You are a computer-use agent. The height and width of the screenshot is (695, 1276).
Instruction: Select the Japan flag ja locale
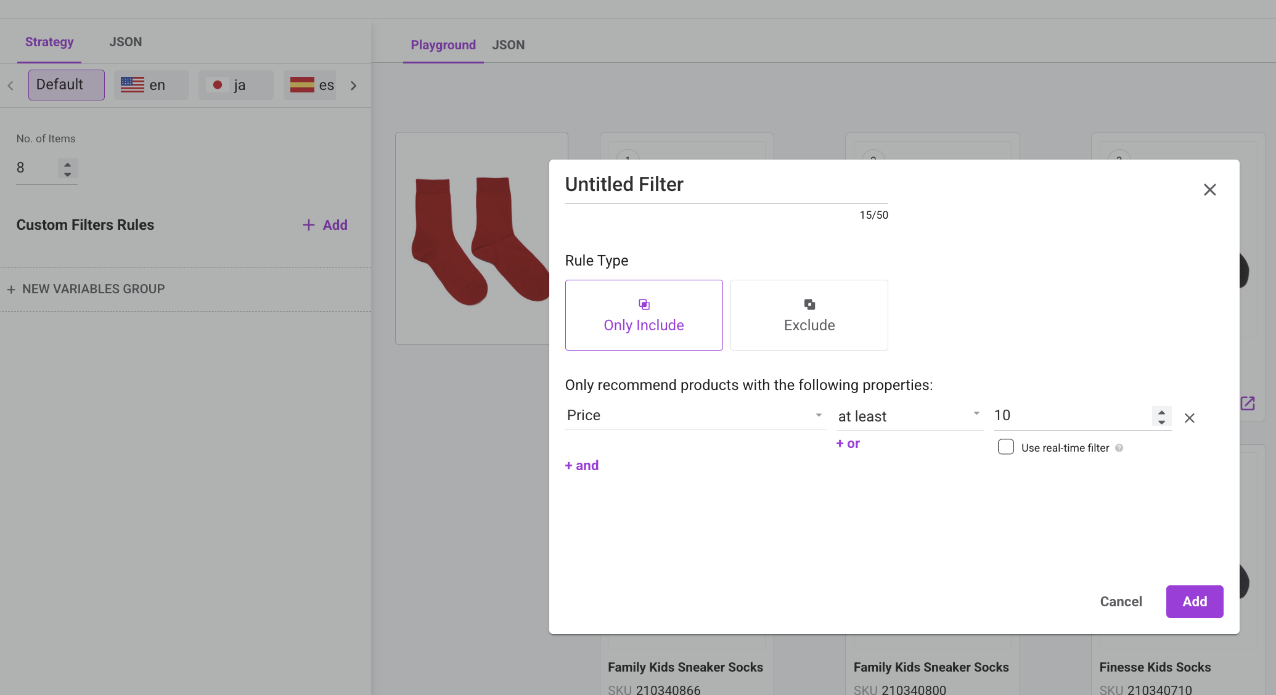click(x=235, y=85)
